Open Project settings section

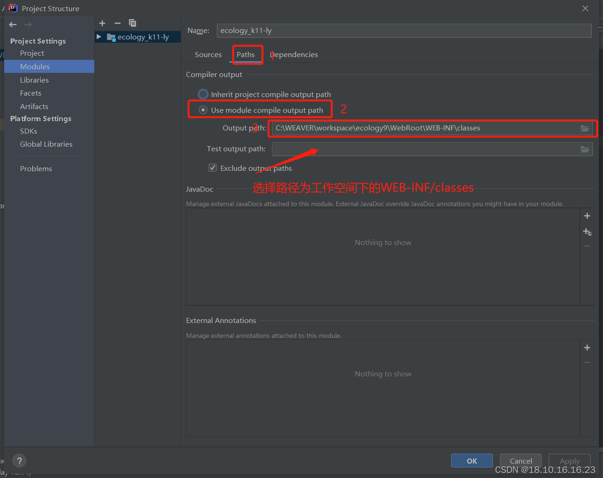click(32, 53)
